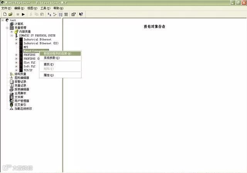The width and height of the screenshot is (247, 173).
Task: Select the 变量记录 tag logging icon
Action: [x=12, y=86]
